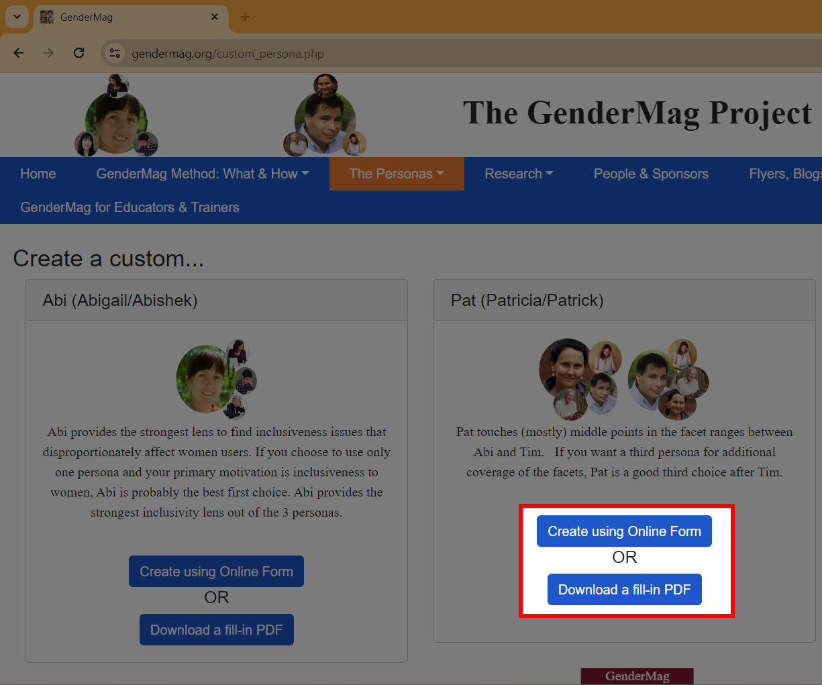Open a new browser tab
Screen dimensions: 822x685
point(245,17)
